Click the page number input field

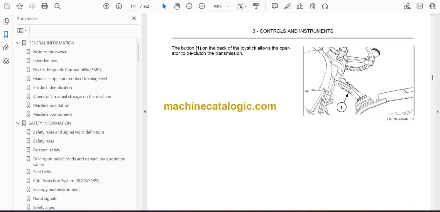(133, 6)
